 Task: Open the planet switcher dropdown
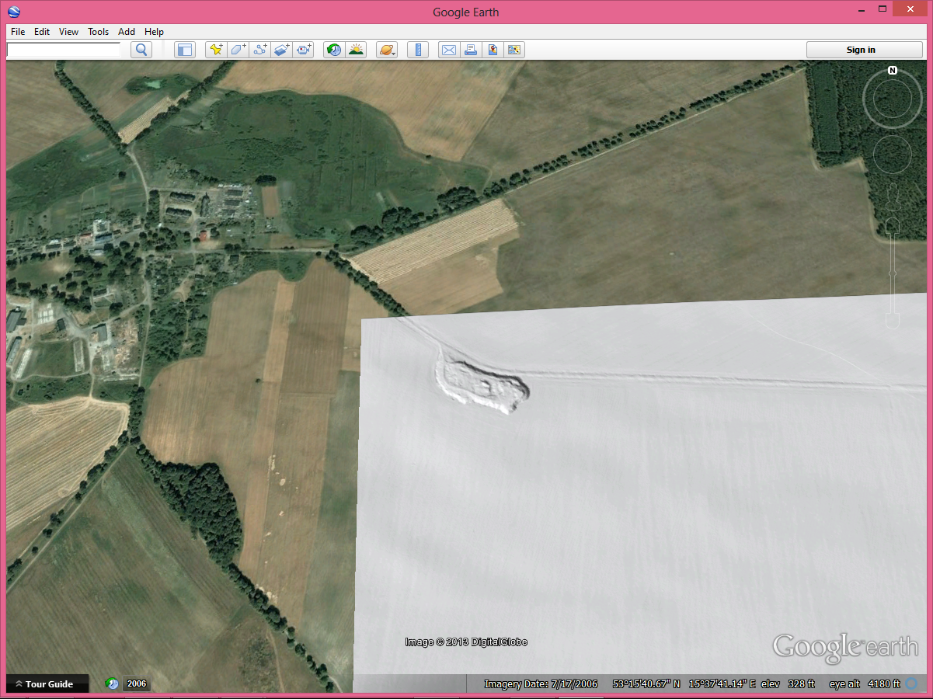pos(387,50)
